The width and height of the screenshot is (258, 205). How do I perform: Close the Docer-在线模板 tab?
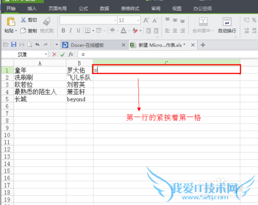123,45
